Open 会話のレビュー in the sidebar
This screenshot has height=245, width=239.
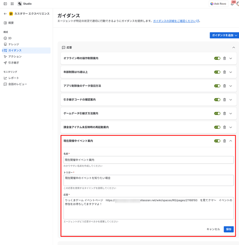tap(26, 84)
